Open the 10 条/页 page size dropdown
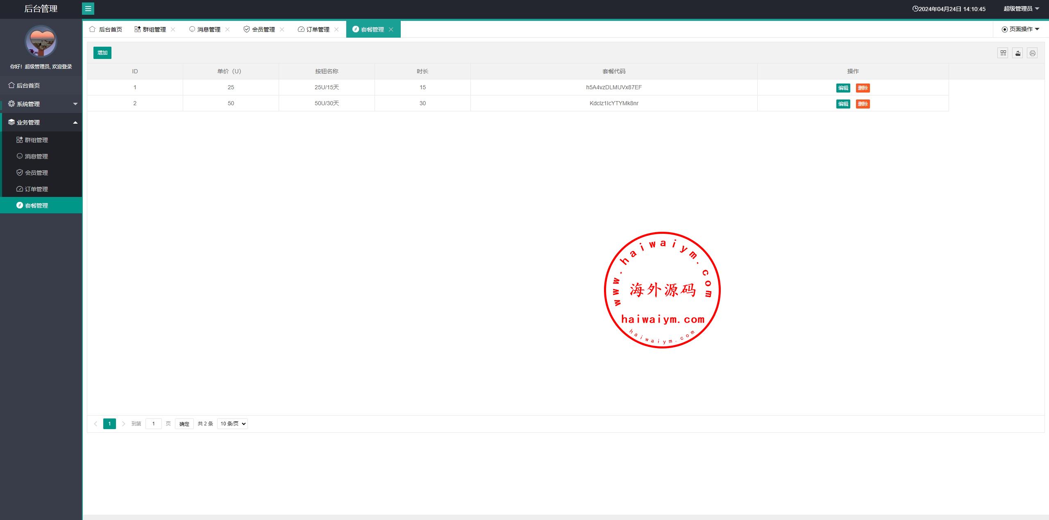 pyautogui.click(x=232, y=424)
